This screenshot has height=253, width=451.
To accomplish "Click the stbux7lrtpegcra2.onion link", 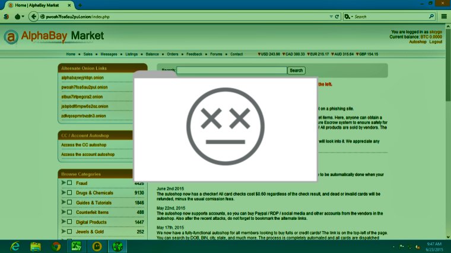I will point(82,97).
